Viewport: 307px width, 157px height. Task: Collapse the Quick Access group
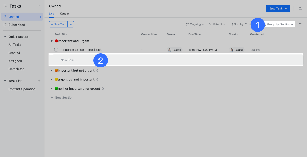tap(5, 37)
